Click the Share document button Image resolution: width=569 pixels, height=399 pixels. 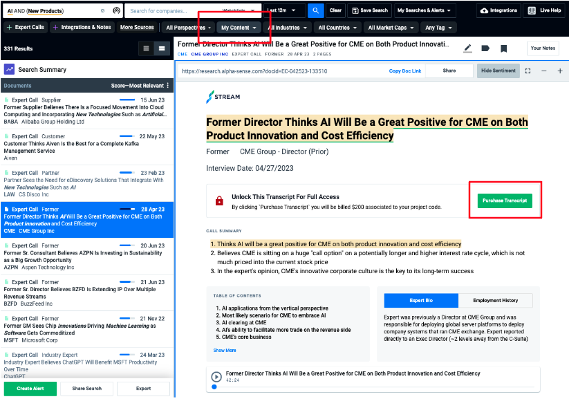pos(449,71)
